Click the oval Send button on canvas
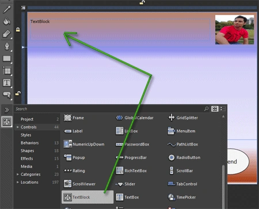 (x=238, y=161)
